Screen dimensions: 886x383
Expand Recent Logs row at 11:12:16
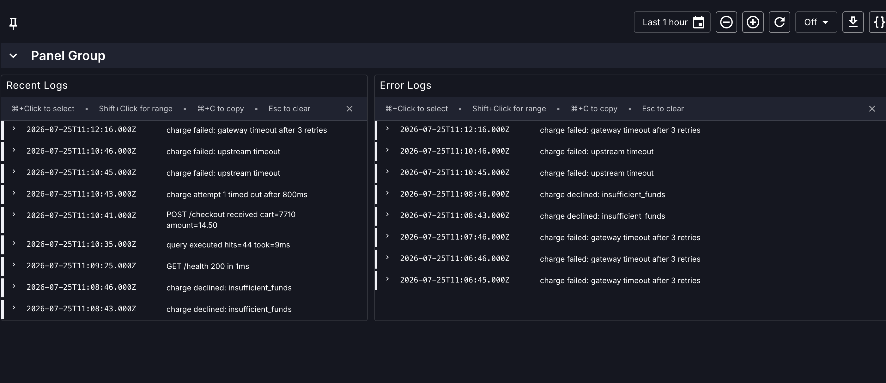(14, 129)
